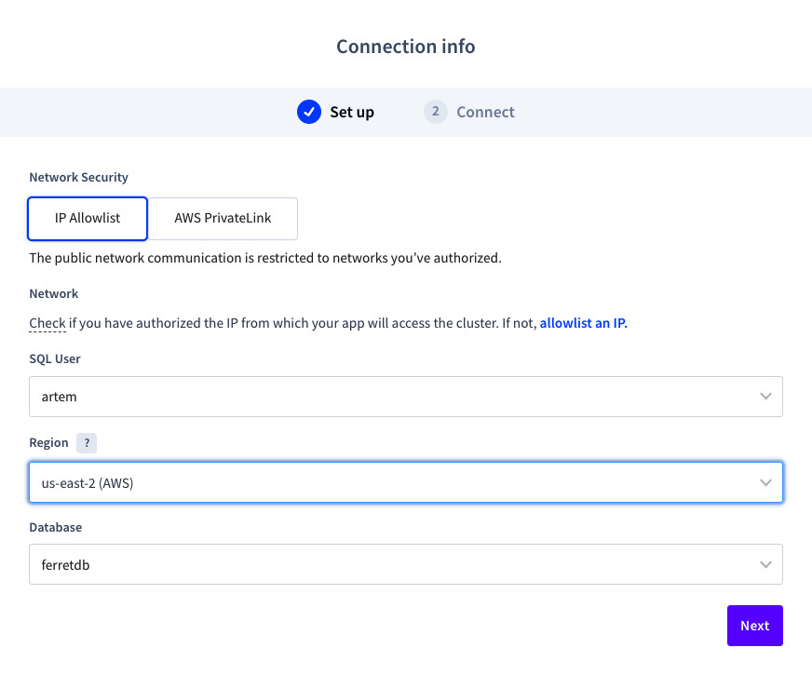The height and width of the screenshot is (675, 812).
Task: Click the step 2 number circle
Action: coord(435,112)
